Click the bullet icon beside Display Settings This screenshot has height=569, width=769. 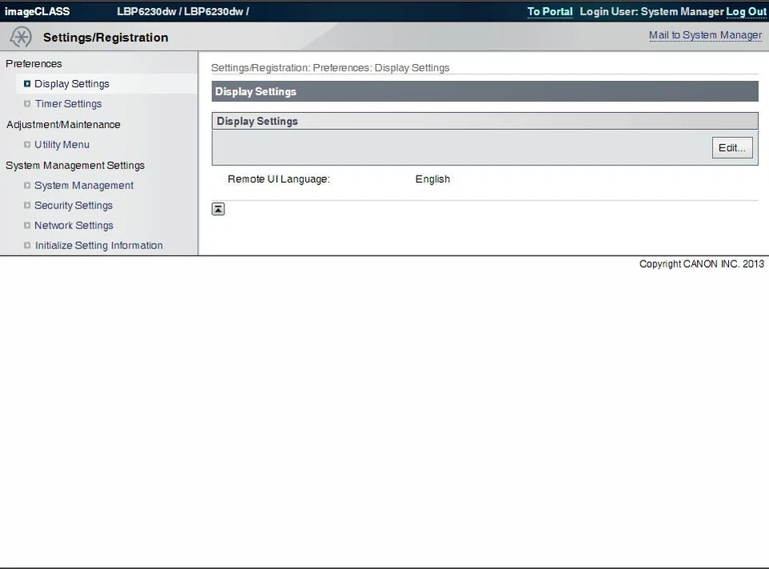[x=27, y=84]
